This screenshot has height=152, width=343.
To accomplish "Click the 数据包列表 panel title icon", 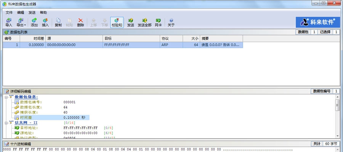I will pyautogui.click(x=6, y=32).
